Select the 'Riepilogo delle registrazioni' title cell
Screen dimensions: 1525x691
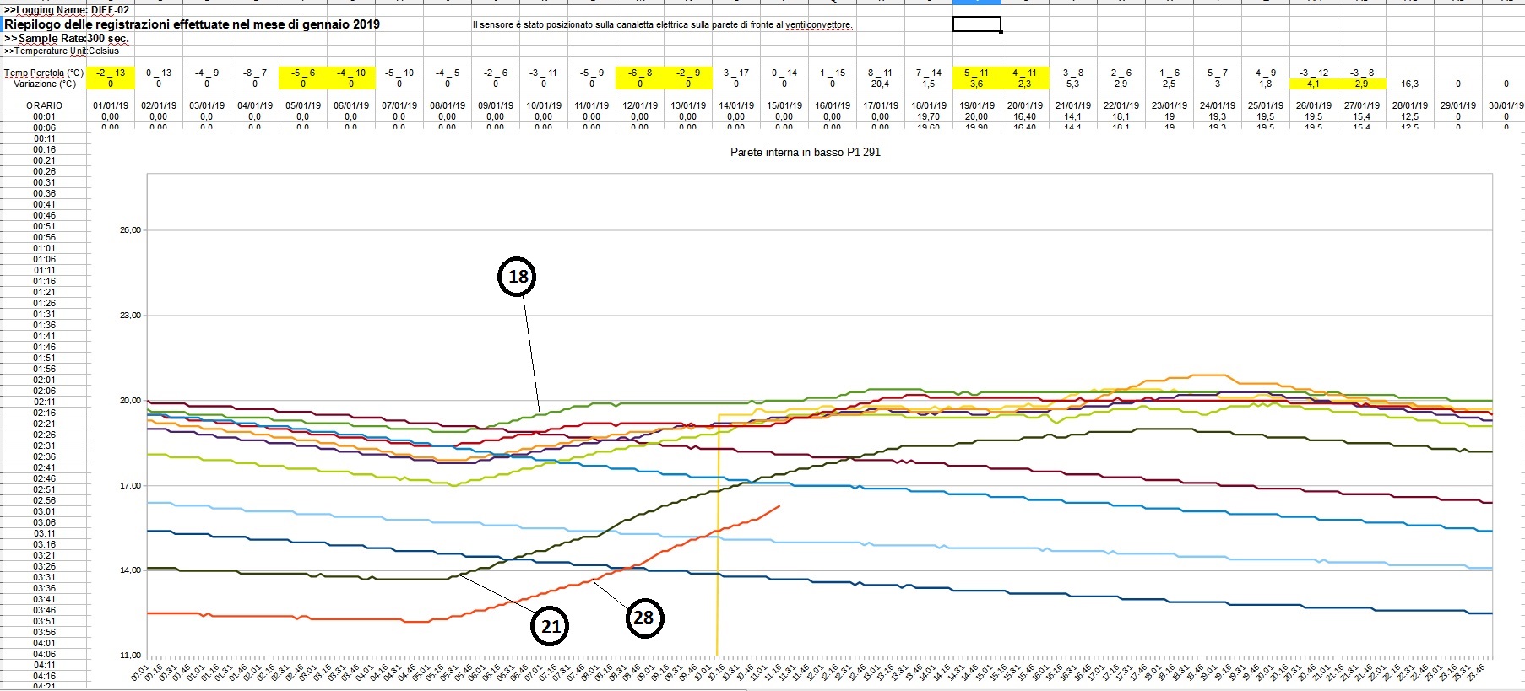point(192,24)
